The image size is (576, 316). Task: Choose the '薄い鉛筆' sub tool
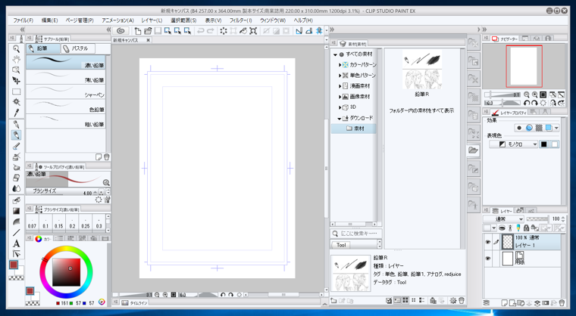point(66,77)
